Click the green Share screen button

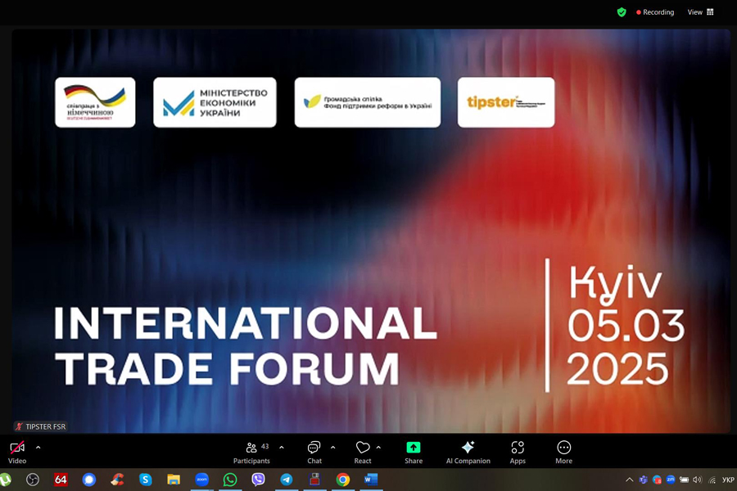click(414, 453)
